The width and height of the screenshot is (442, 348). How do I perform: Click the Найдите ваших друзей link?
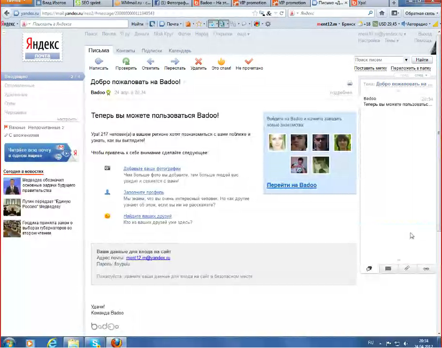tap(147, 216)
